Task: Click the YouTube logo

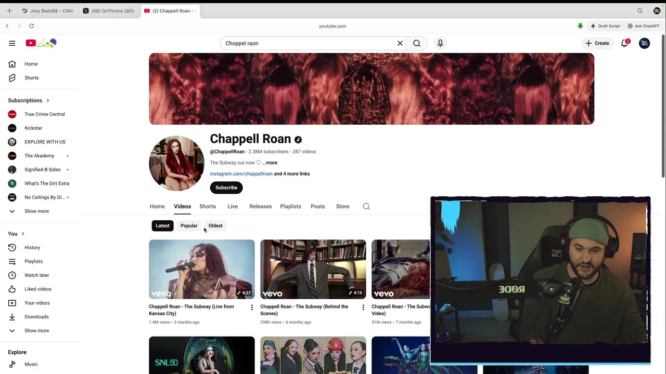Action: (41, 43)
